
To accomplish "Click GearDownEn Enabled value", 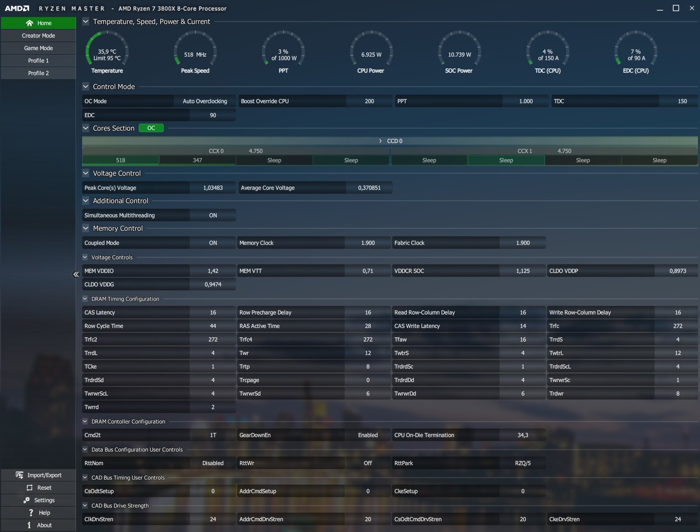I will 368,435.
